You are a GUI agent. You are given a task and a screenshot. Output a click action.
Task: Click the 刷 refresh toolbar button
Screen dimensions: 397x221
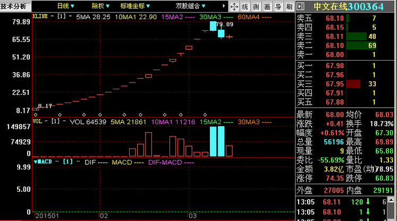click(x=289, y=6)
